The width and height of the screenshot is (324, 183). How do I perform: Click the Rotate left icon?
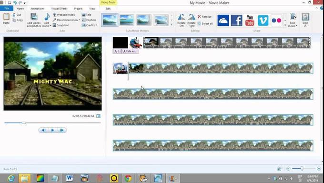click(182, 17)
